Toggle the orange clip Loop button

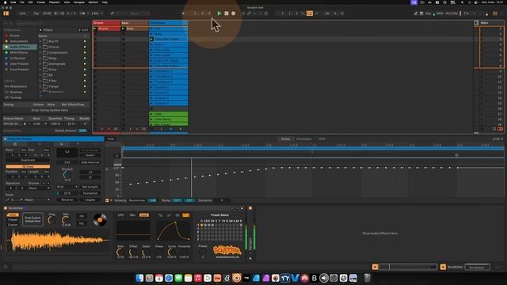click(28, 167)
